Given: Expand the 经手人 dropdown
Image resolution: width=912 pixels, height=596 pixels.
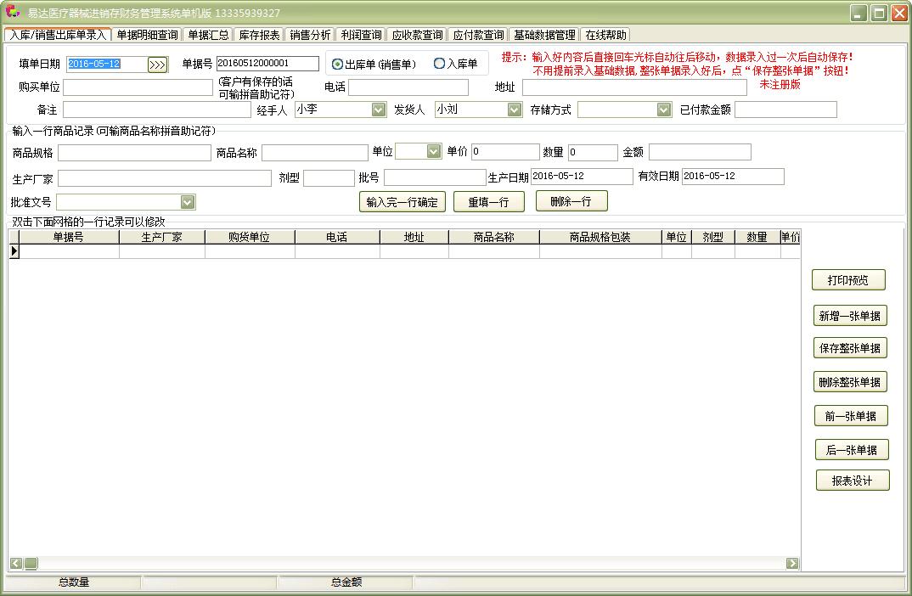Looking at the screenshot, I should click(379, 110).
